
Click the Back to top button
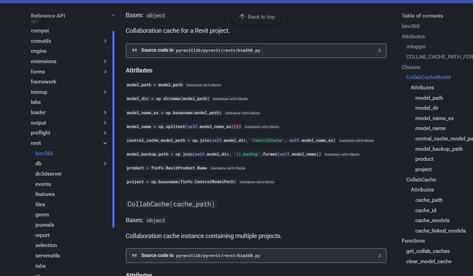click(256, 17)
